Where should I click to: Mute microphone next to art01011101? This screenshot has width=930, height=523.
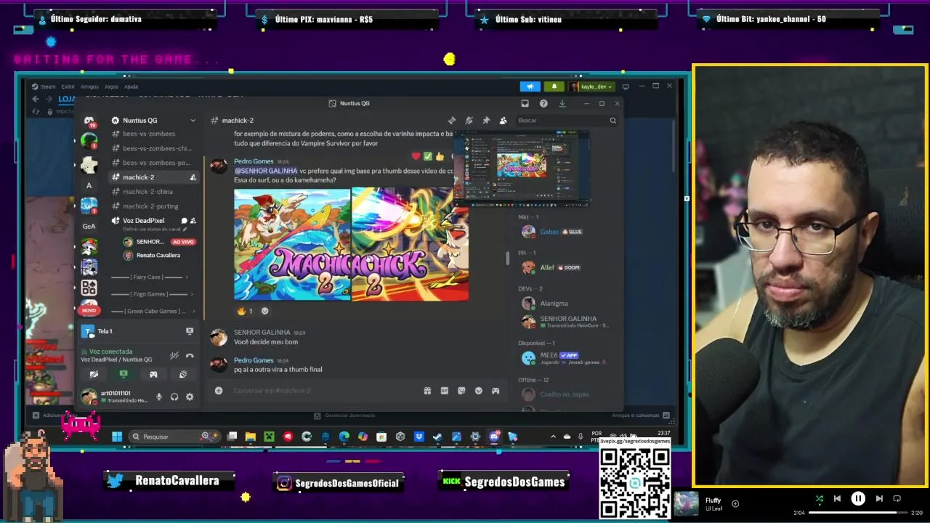[x=159, y=397]
